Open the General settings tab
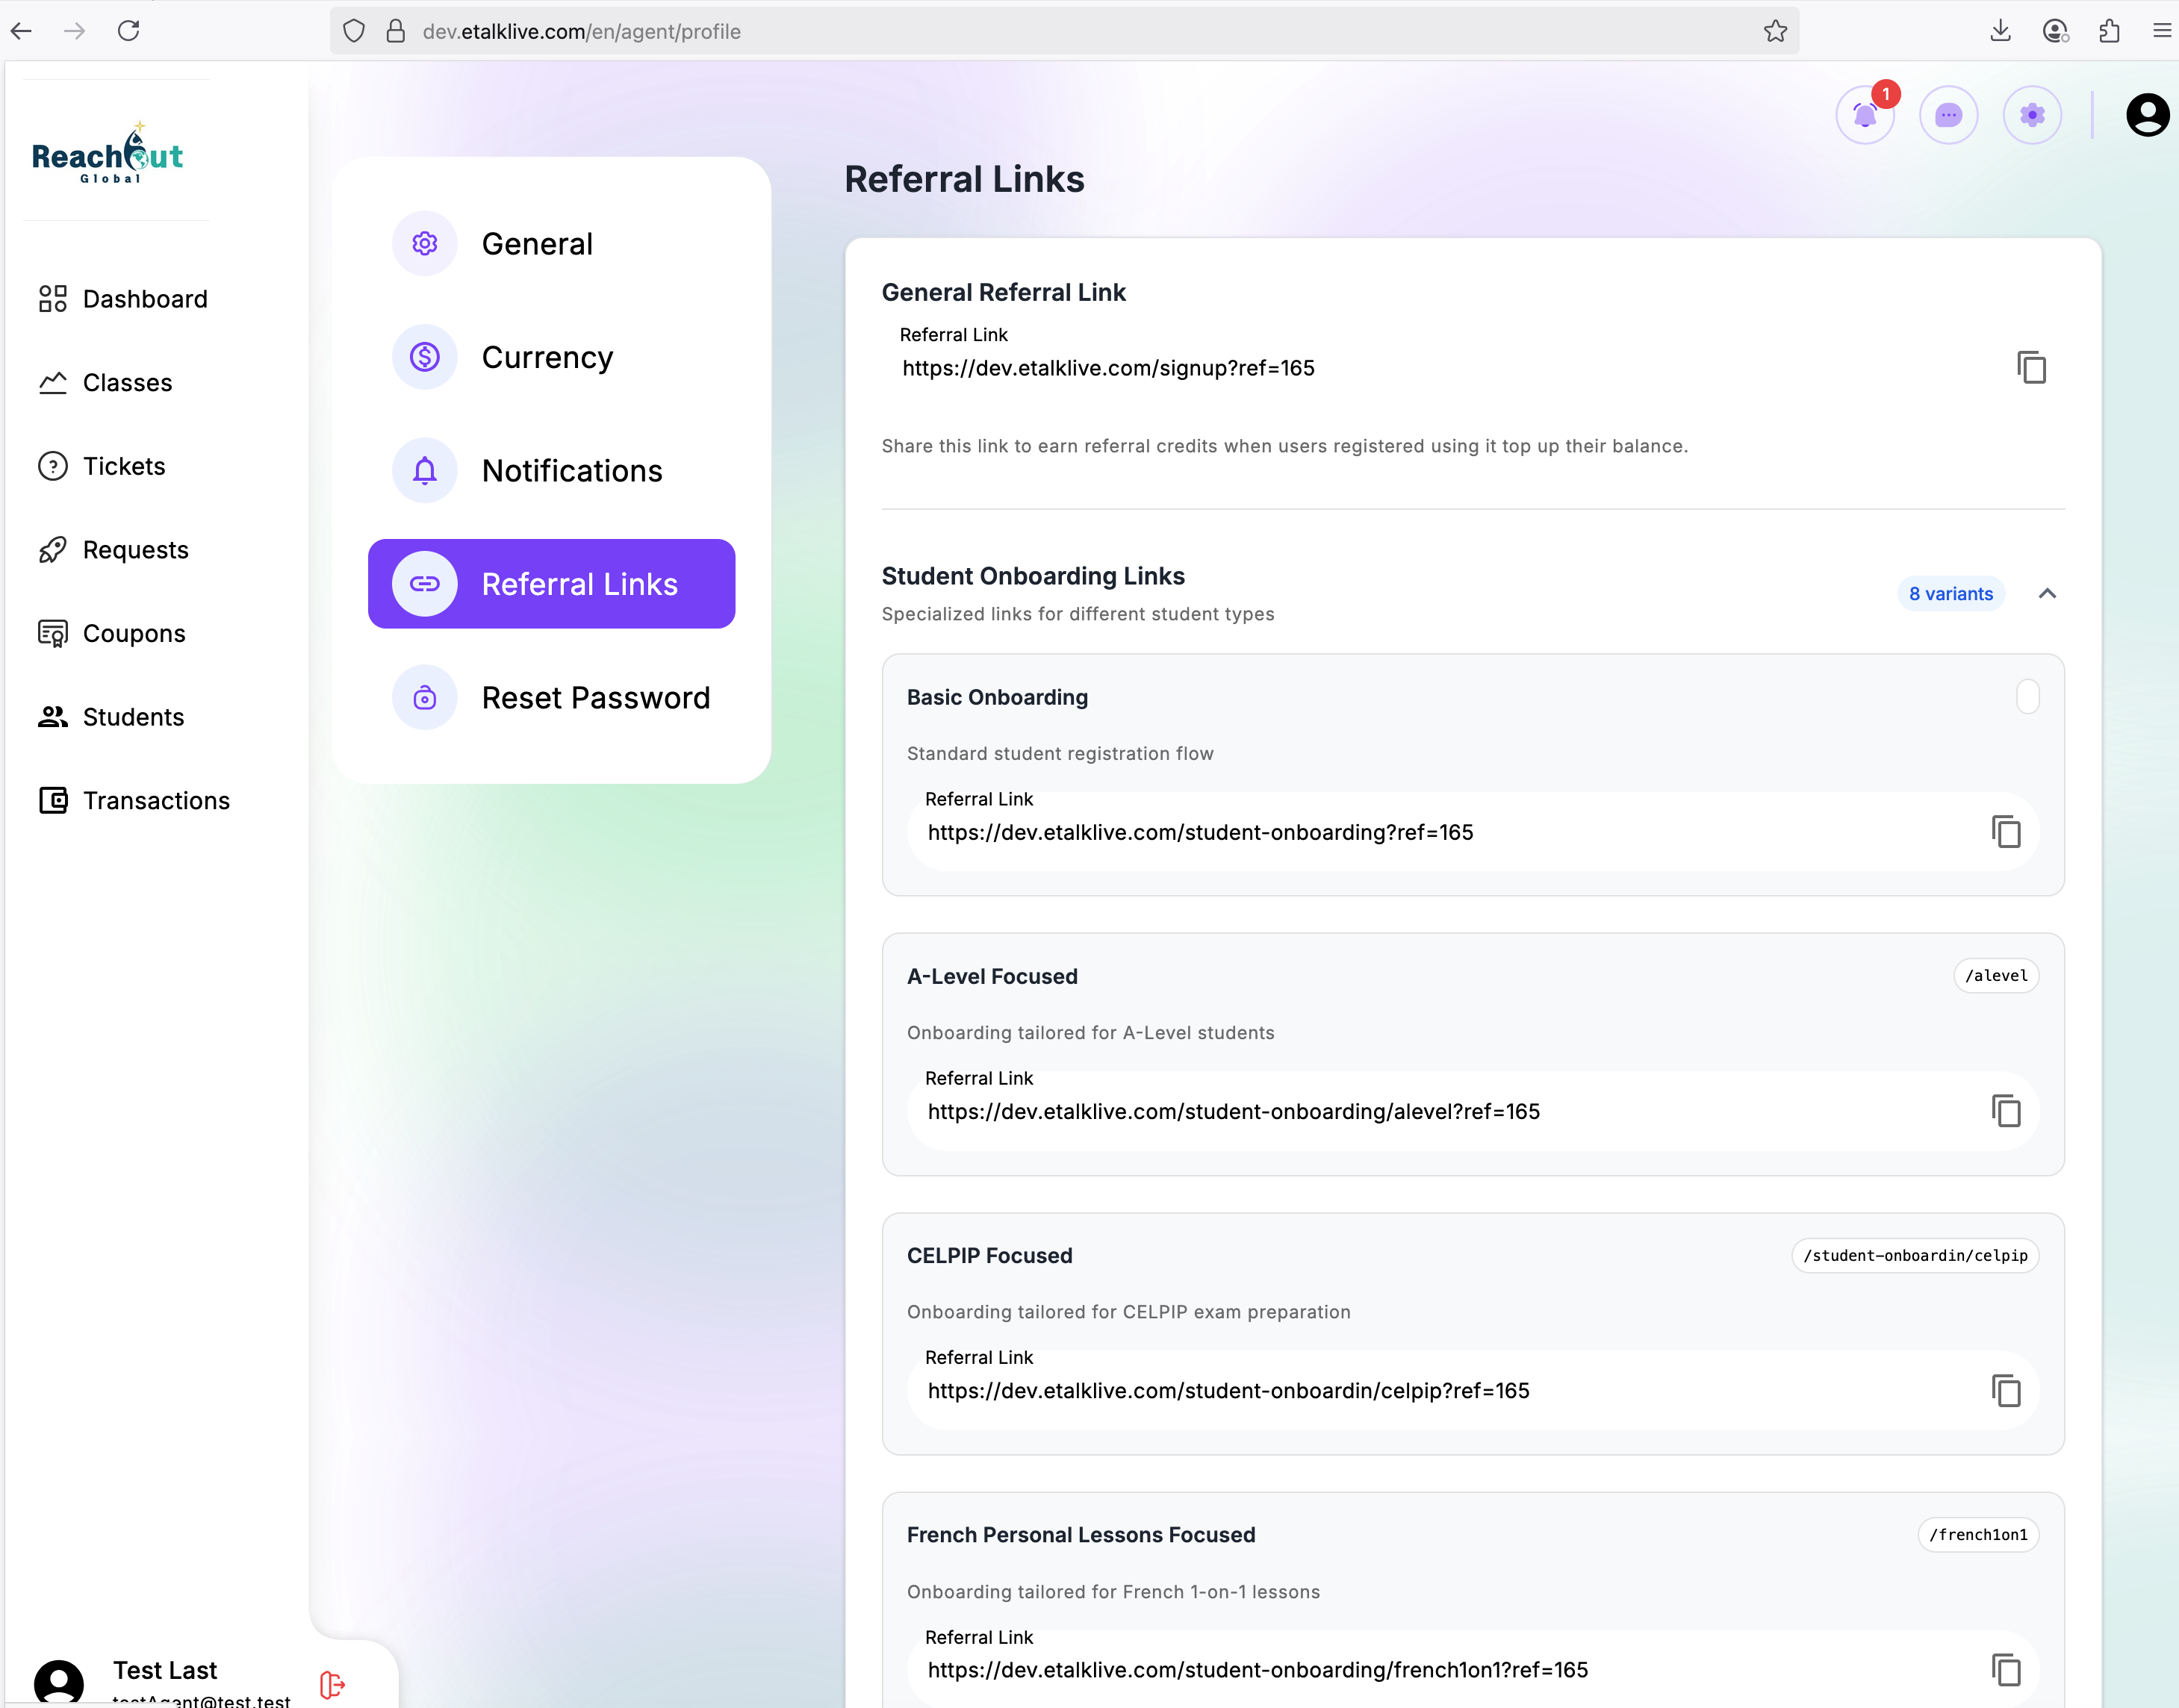Viewport: 2179px width, 1708px height. pyautogui.click(x=537, y=244)
